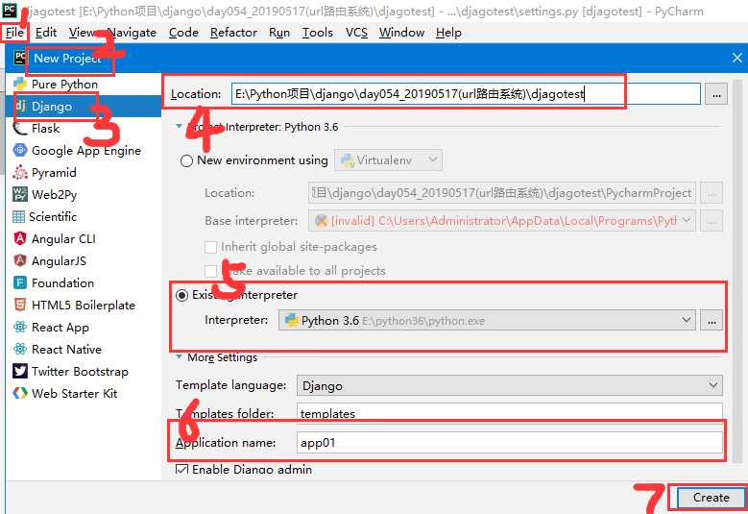Open the Edit menu

[46, 33]
